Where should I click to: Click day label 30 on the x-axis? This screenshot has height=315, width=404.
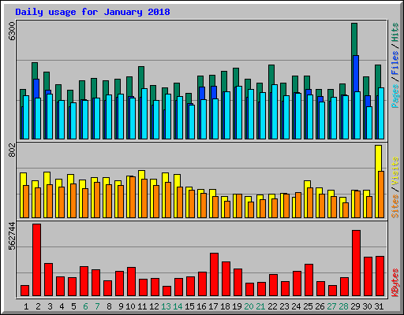coord(367,306)
